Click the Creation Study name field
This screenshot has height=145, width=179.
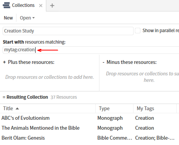tap(68, 31)
